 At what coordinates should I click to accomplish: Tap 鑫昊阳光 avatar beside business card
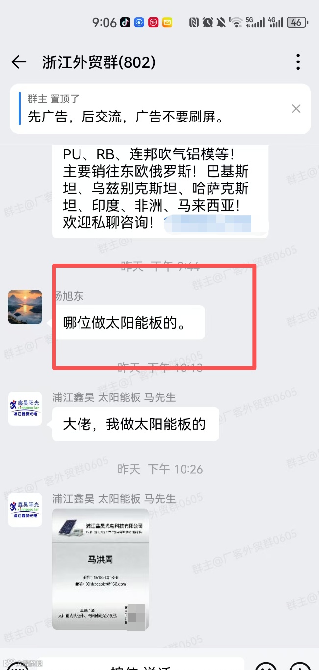25,510
